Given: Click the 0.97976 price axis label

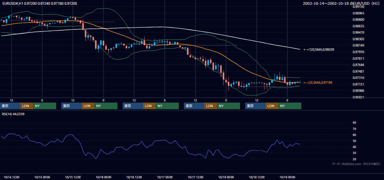Looking at the screenshot, I should (x=358, y=52).
